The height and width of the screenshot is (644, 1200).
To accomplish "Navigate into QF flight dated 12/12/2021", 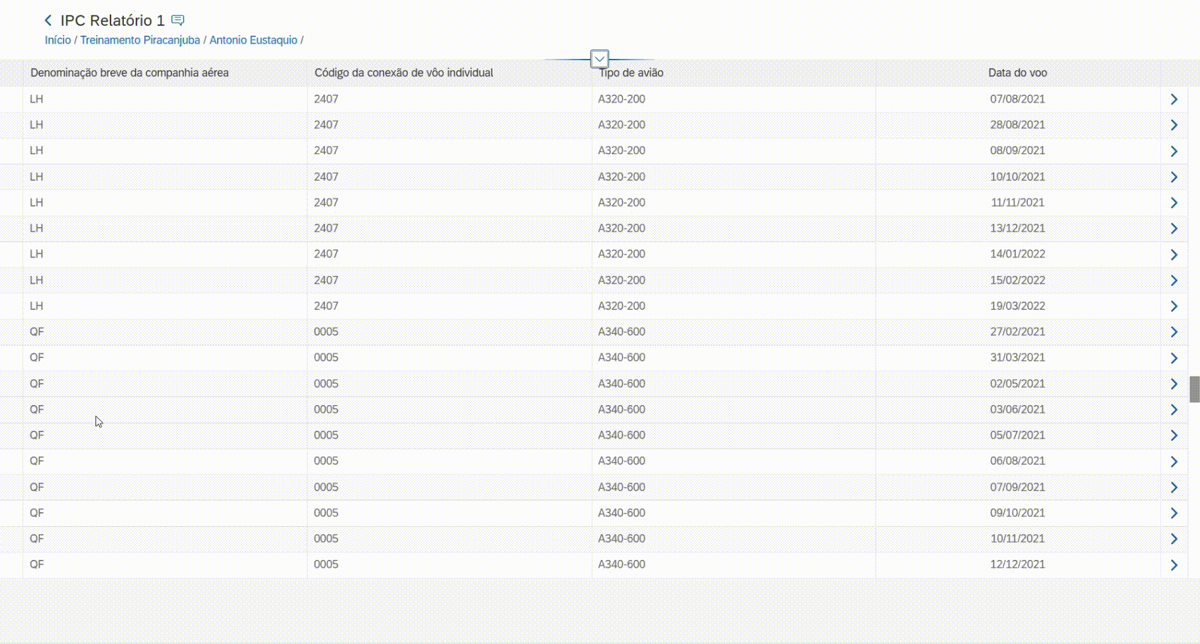I will 1174,565.
